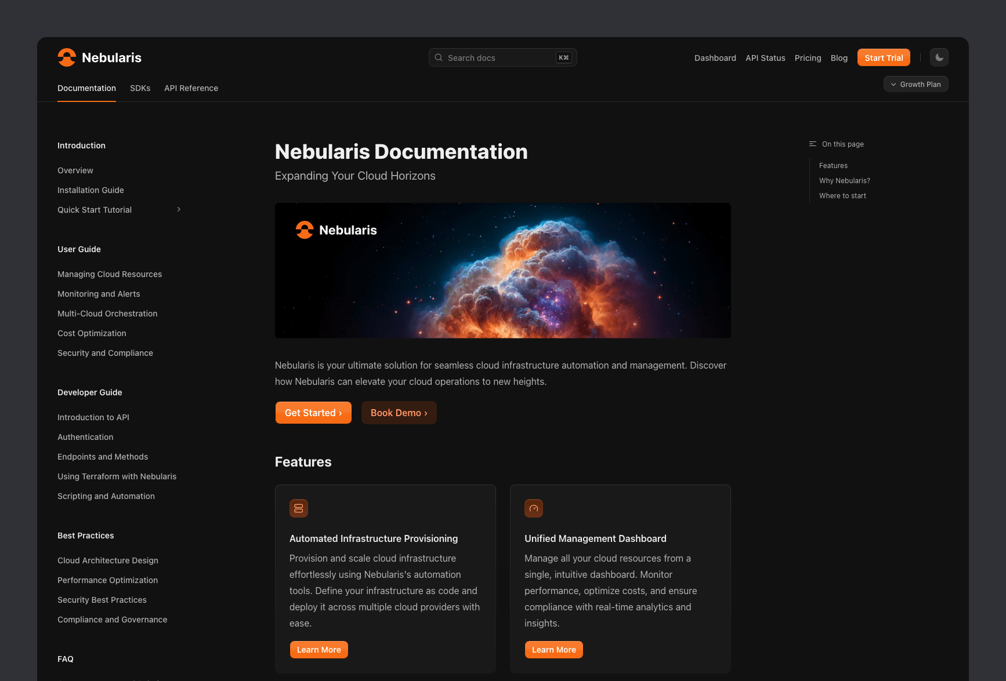Open the Dashboard from the top navigation
Viewport: 1006px width, 681px height.
click(715, 58)
